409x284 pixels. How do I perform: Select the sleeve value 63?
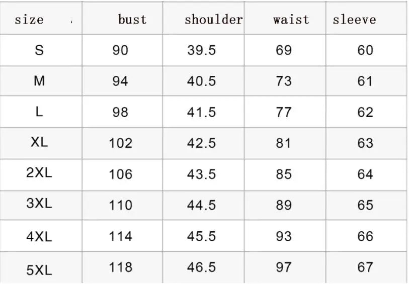click(365, 143)
